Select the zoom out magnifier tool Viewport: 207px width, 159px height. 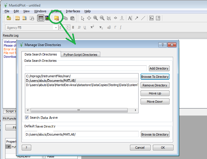click(x=102, y=18)
